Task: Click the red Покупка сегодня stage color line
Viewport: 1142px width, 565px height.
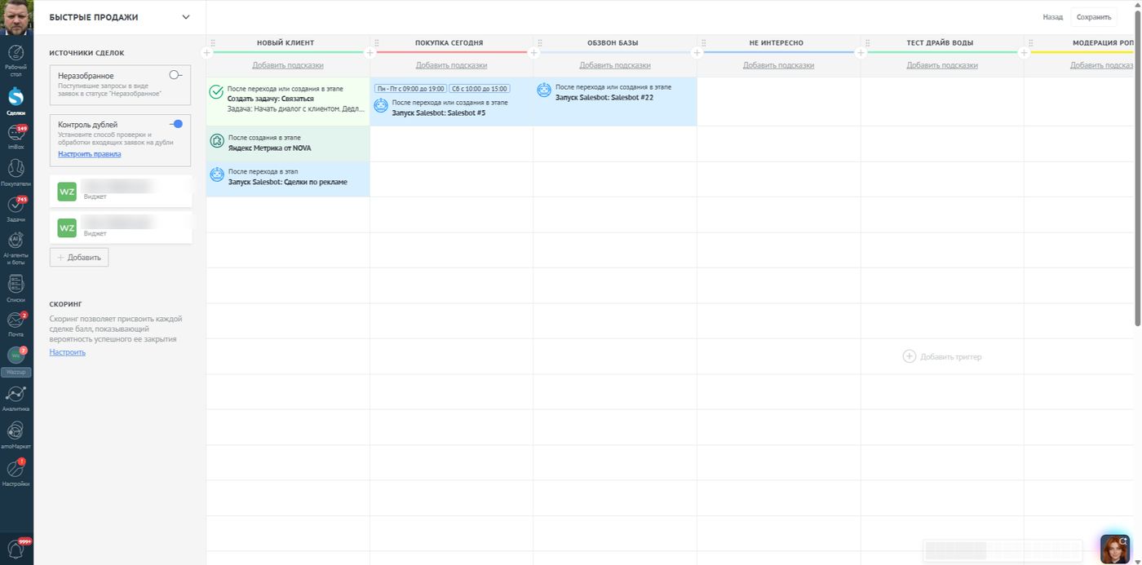Action: click(451, 52)
